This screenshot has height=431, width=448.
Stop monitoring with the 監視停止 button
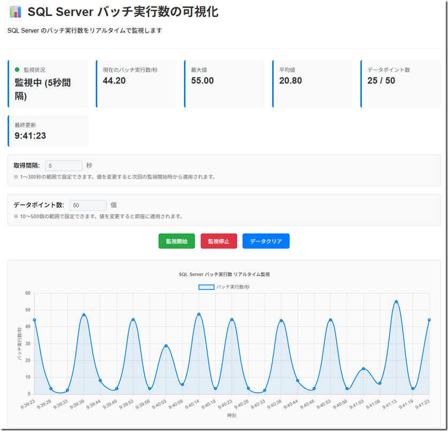pos(219,241)
